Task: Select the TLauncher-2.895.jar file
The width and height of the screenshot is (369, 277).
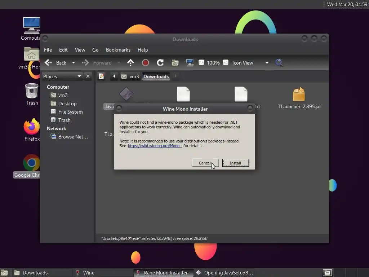Action: 299,98
